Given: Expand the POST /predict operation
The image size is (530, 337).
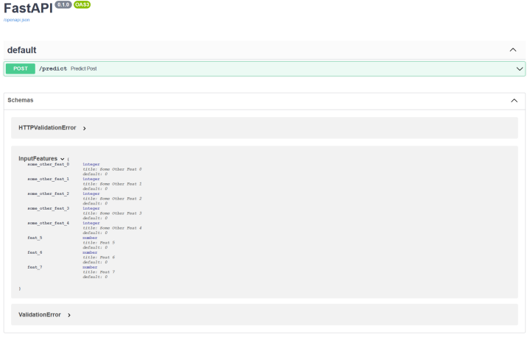Looking at the screenshot, I should coord(264,68).
